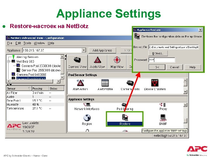Open Network Interfaces appliance setting
210x158 pixels.
click(x=87, y=107)
